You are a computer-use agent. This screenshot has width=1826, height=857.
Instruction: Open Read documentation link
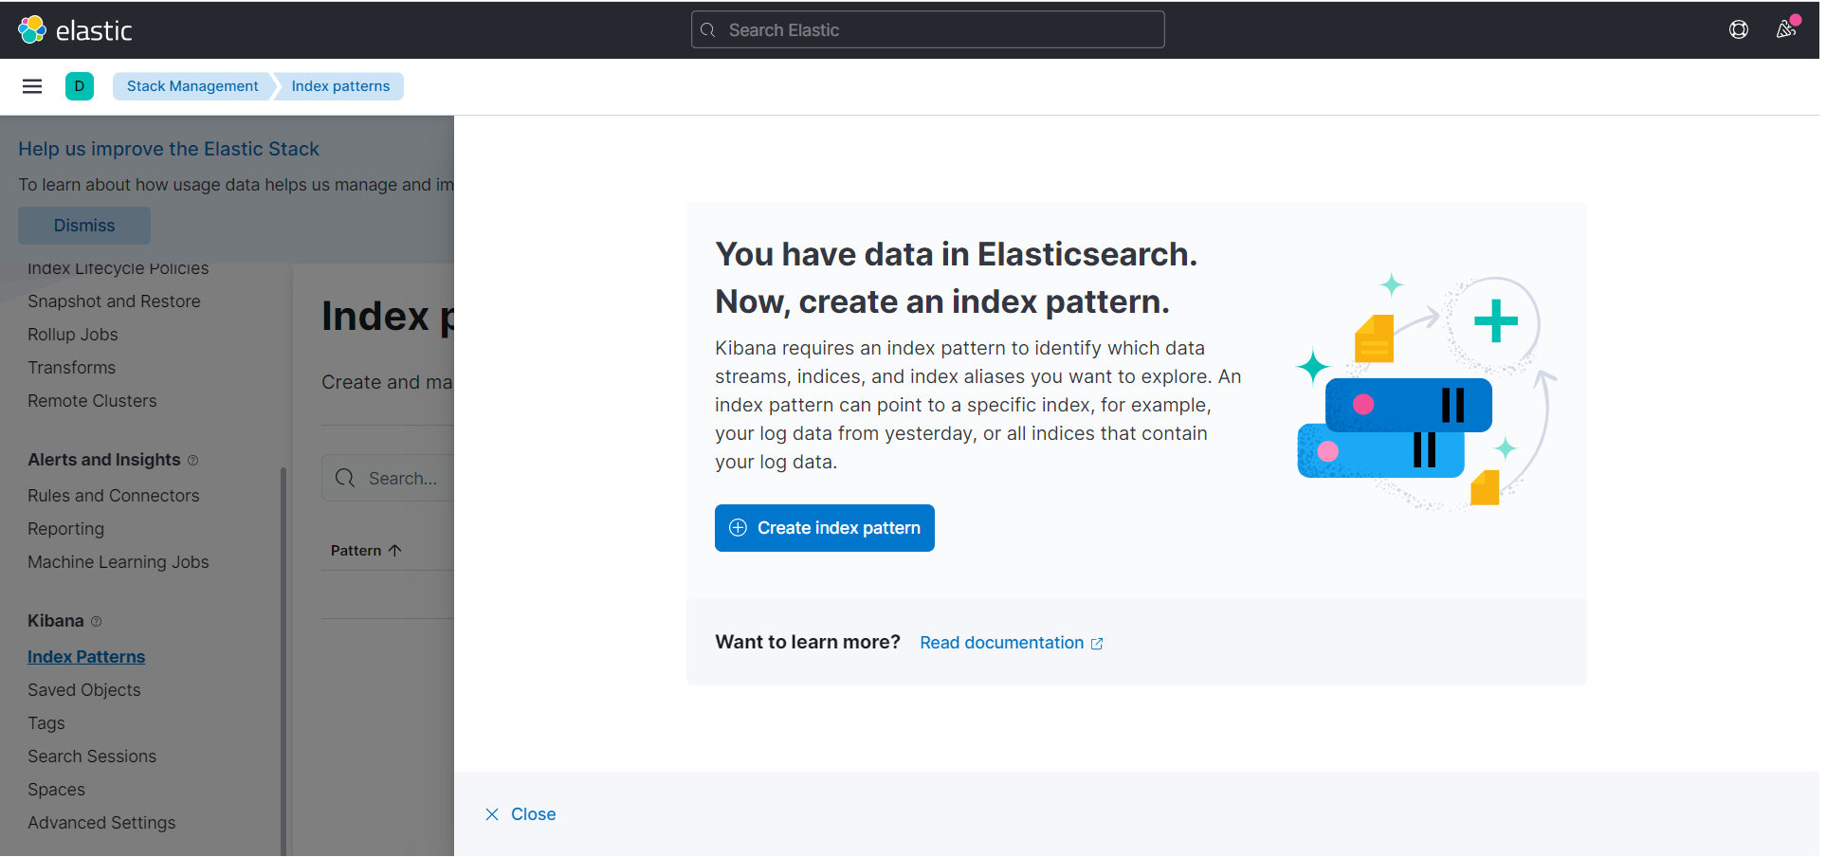coord(1011,643)
